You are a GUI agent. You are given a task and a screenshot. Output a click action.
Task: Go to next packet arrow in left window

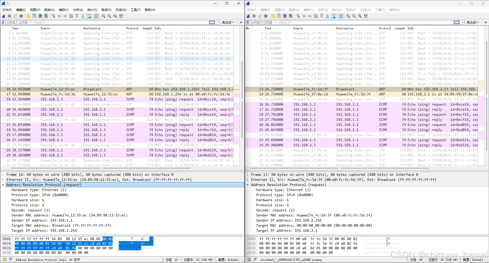[65, 16]
